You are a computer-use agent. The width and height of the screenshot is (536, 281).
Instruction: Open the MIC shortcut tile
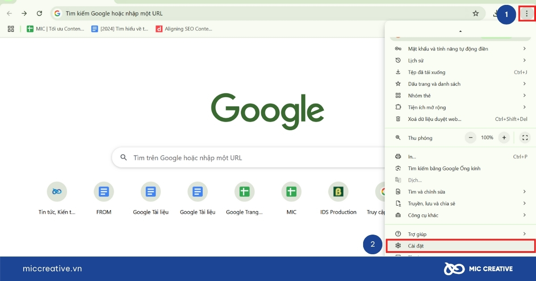(291, 199)
